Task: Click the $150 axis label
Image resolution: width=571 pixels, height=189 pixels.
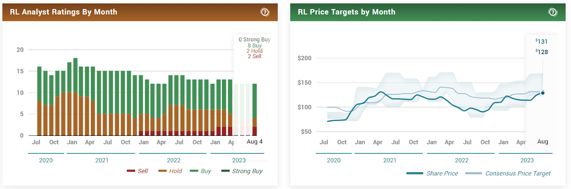Action: point(304,83)
